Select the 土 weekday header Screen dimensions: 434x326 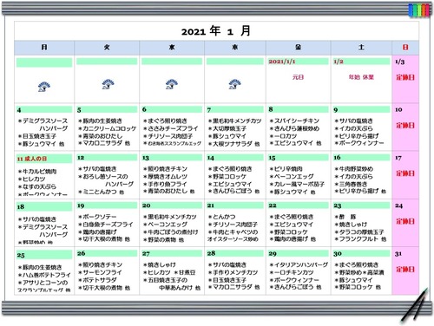pos(361,47)
